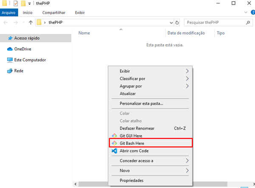Expand Conceder acesso a submenu
The image size is (255, 188).
click(x=187, y=161)
